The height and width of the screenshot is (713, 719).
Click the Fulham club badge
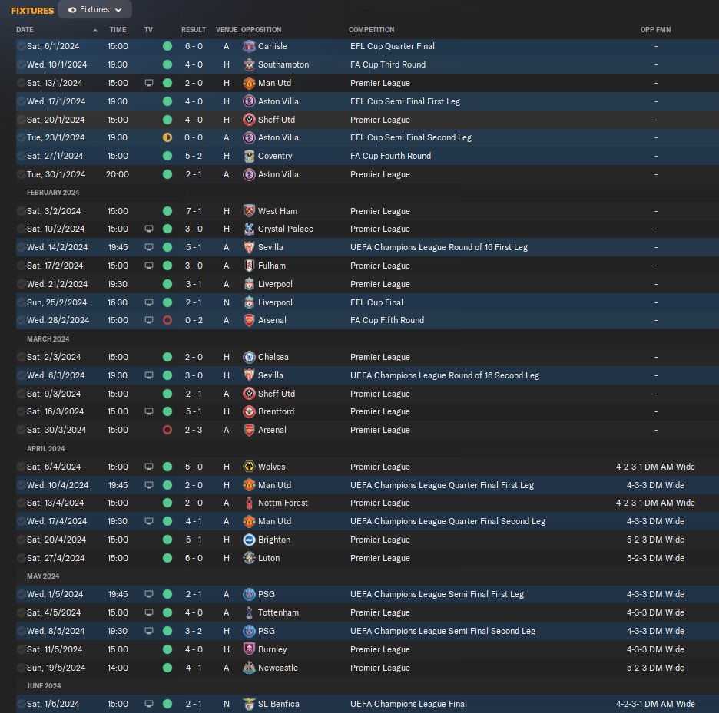click(x=249, y=266)
